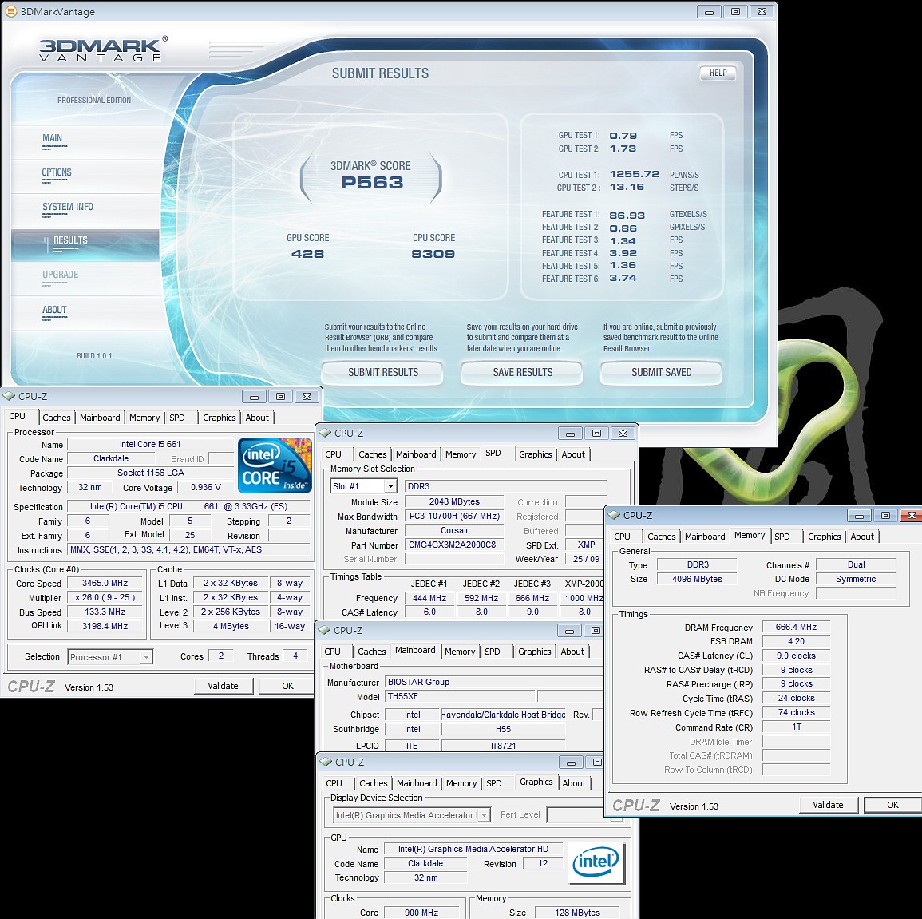Open About tab in the CPU-Z SPD window
The width and height of the screenshot is (922, 919).
573,454
